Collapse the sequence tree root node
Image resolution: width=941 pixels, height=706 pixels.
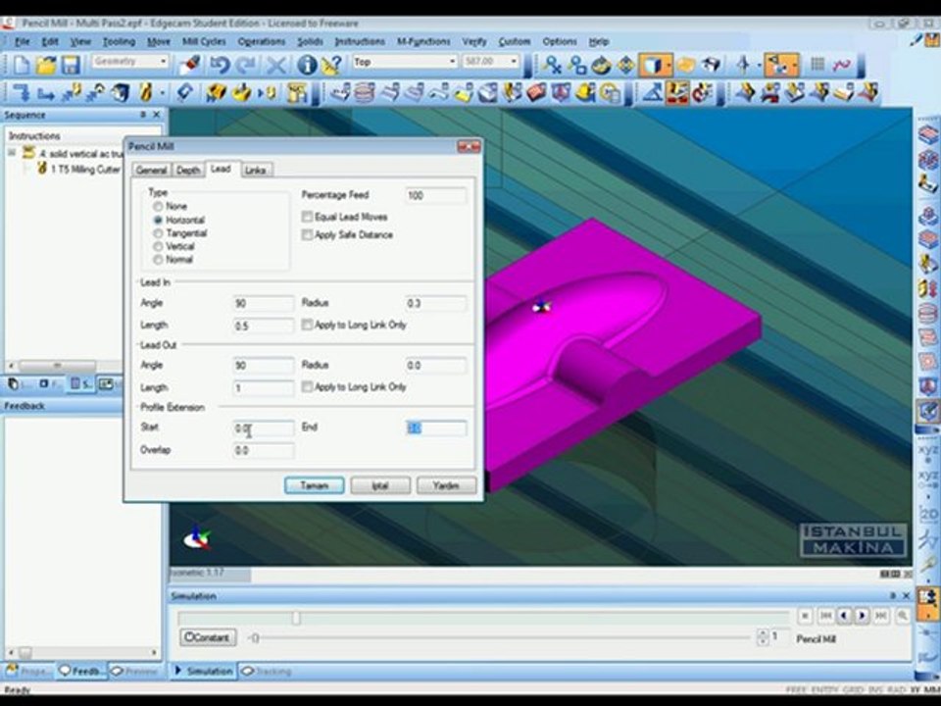click(x=12, y=153)
